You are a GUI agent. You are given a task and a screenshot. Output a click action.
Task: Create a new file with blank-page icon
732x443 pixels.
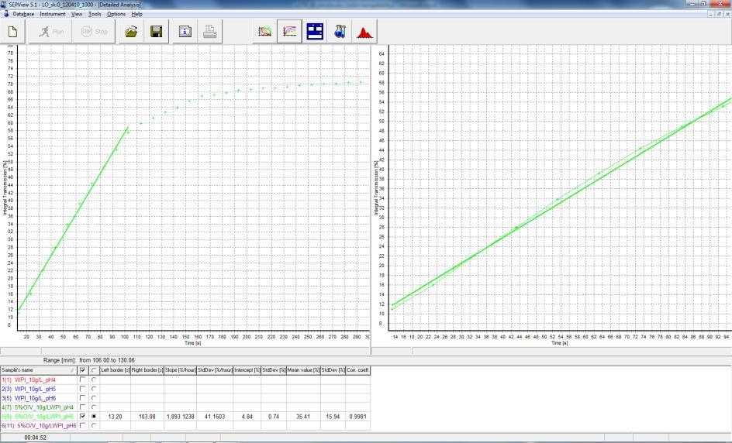click(13, 32)
